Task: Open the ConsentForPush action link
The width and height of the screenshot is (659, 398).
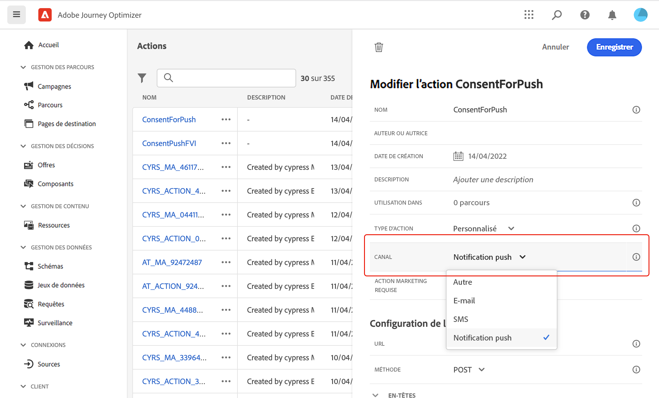Action: pyautogui.click(x=169, y=120)
